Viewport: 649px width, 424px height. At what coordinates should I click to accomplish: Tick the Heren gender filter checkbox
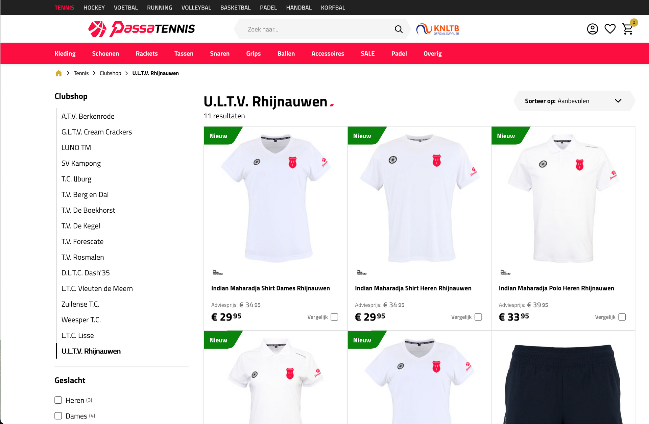[x=58, y=400]
